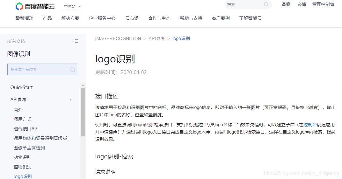Click the 图像识别 sidebar title
The height and width of the screenshot is (179, 342).
pyautogui.click(x=18, y=54)
